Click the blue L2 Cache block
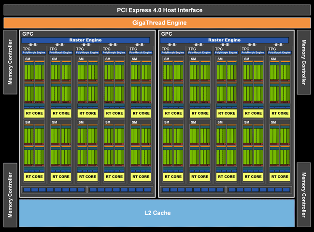Viewport: 314px width, 232px height. (x=157, y=213)
